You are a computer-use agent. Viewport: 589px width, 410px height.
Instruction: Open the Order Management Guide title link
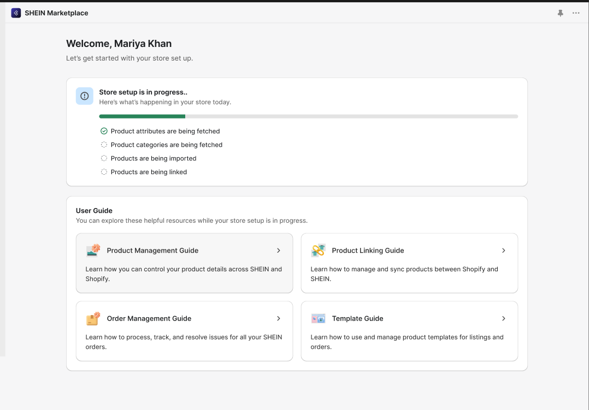coord(149,318)
